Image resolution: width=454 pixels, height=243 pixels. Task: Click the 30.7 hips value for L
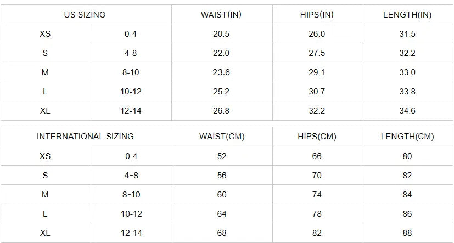317,92
